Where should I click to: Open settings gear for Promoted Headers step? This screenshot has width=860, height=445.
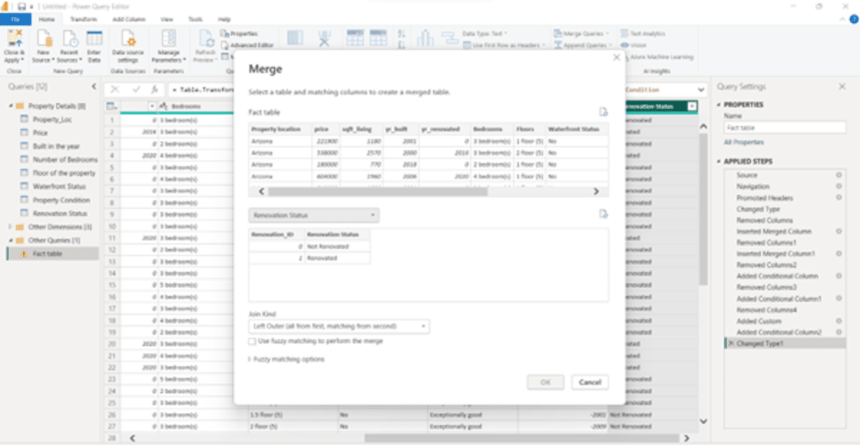pos(838,198)
